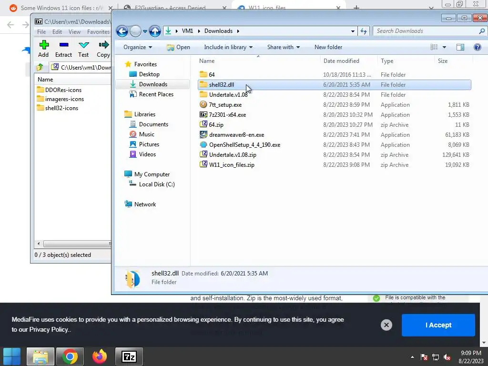Screen dimensions: 488x366
Task: Click the Forward arrow in Explorer window
Action: point(135,31)
